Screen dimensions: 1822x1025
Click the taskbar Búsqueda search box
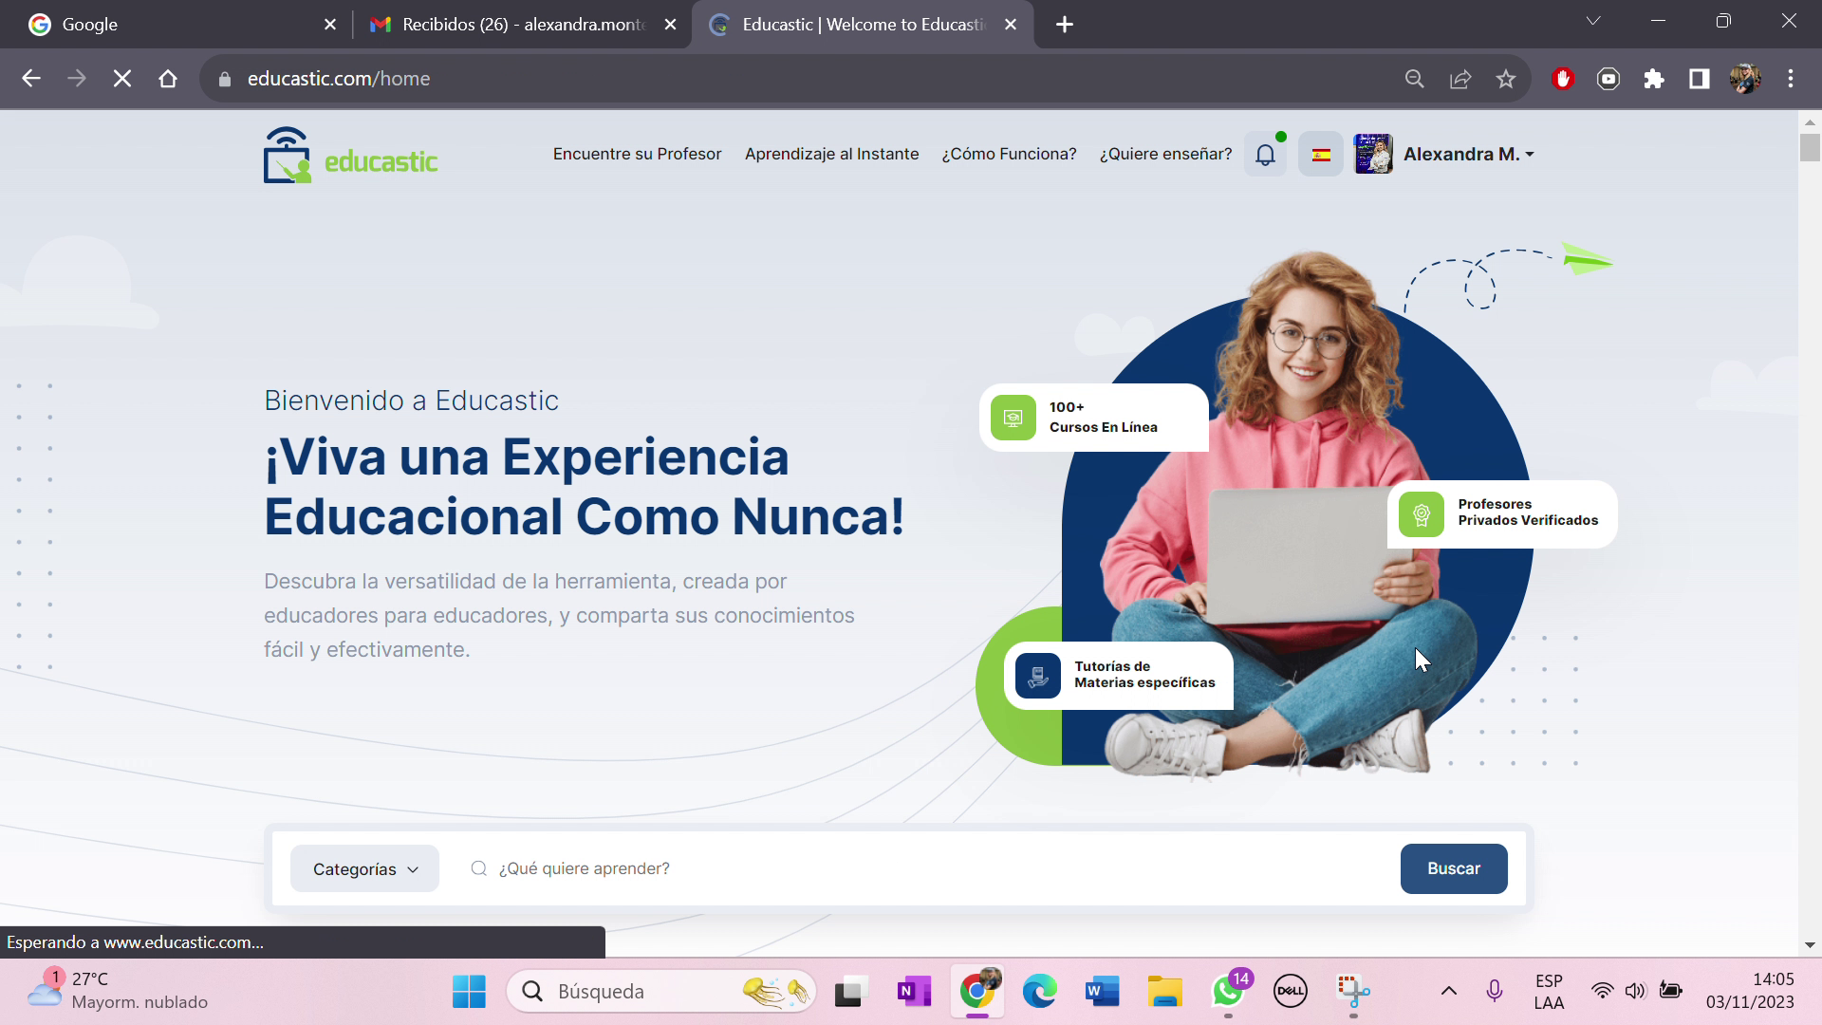pos(661,992)
